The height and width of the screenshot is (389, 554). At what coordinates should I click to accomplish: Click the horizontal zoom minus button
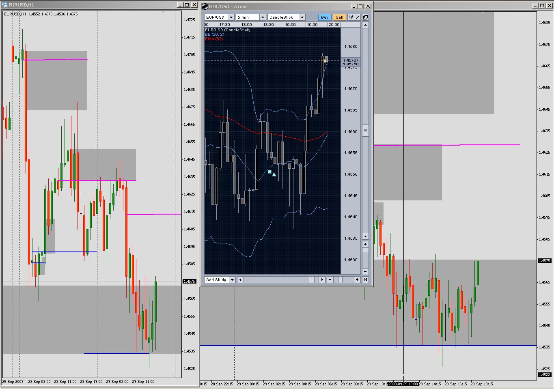coord(330,279)
